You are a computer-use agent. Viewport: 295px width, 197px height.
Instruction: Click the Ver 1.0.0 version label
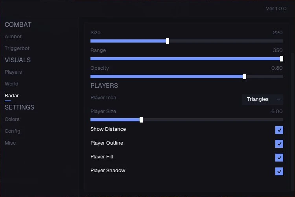pos(276,9)
